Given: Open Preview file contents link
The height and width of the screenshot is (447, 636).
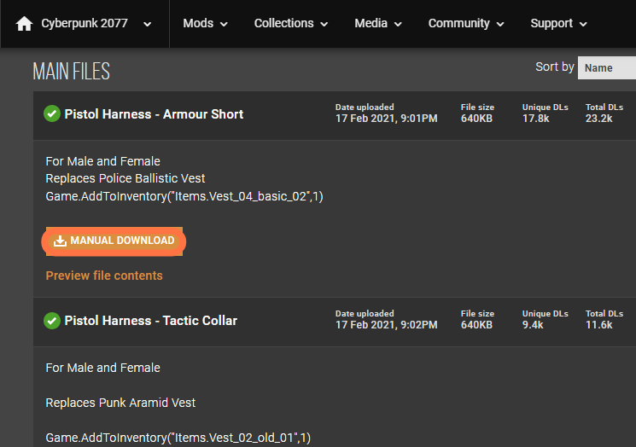Looking at the screenshot, I should coord(104,276).
